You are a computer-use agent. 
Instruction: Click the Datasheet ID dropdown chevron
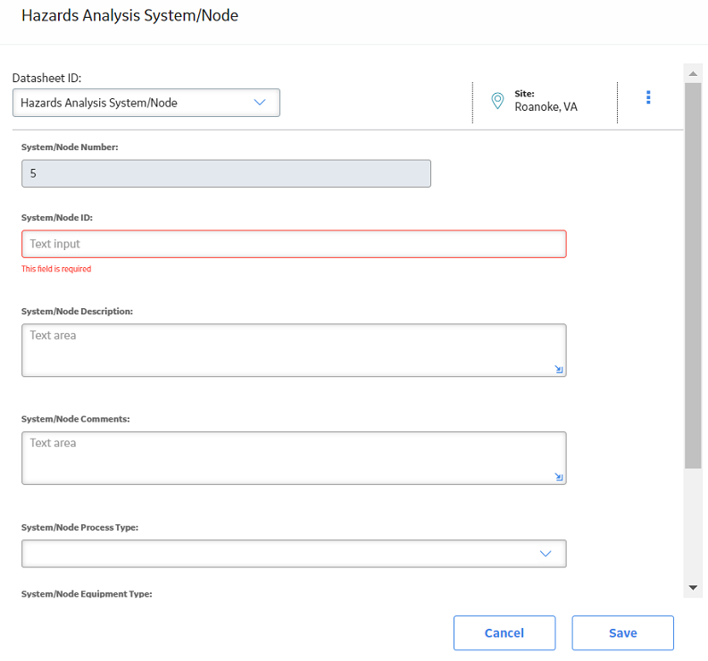point(260,103)
